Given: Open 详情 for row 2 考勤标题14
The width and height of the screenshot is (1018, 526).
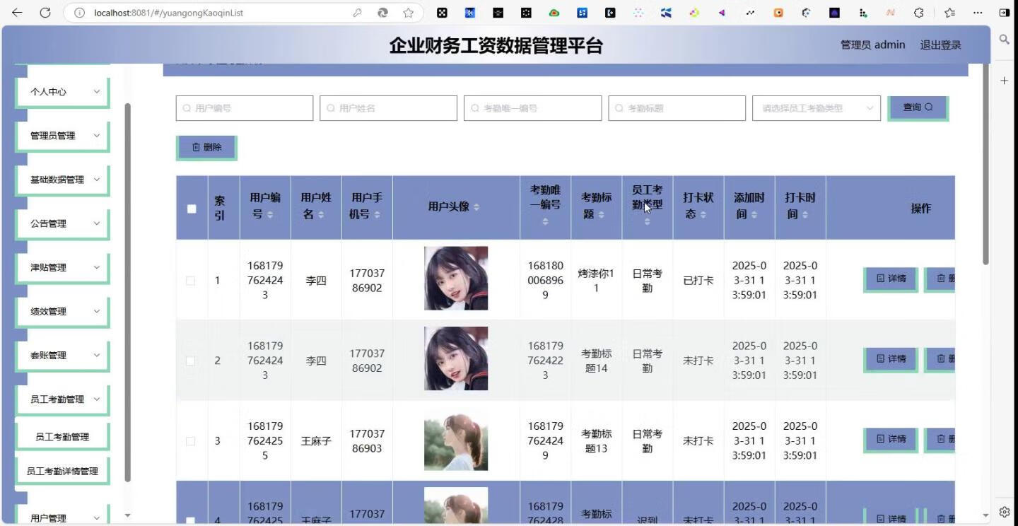Looking at the screenshot, I should tap(891, 358).
